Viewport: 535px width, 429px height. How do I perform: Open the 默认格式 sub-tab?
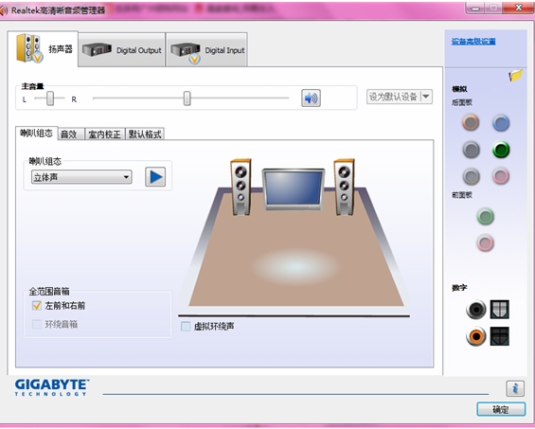pyautogui.click(x=145, y=134)
